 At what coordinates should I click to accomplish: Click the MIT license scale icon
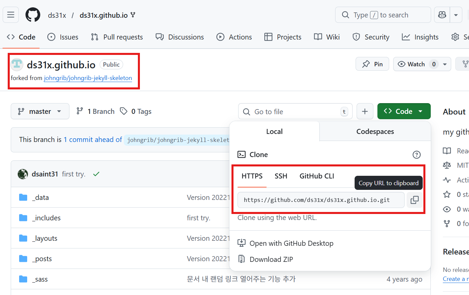tap(447, 165)
